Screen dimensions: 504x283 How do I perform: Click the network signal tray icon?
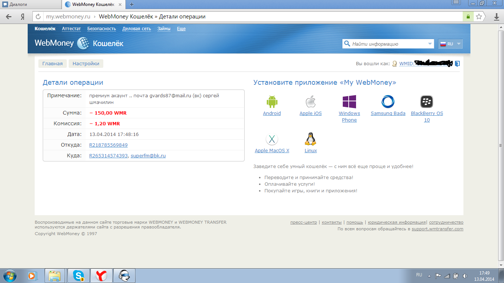coord(447,276)
